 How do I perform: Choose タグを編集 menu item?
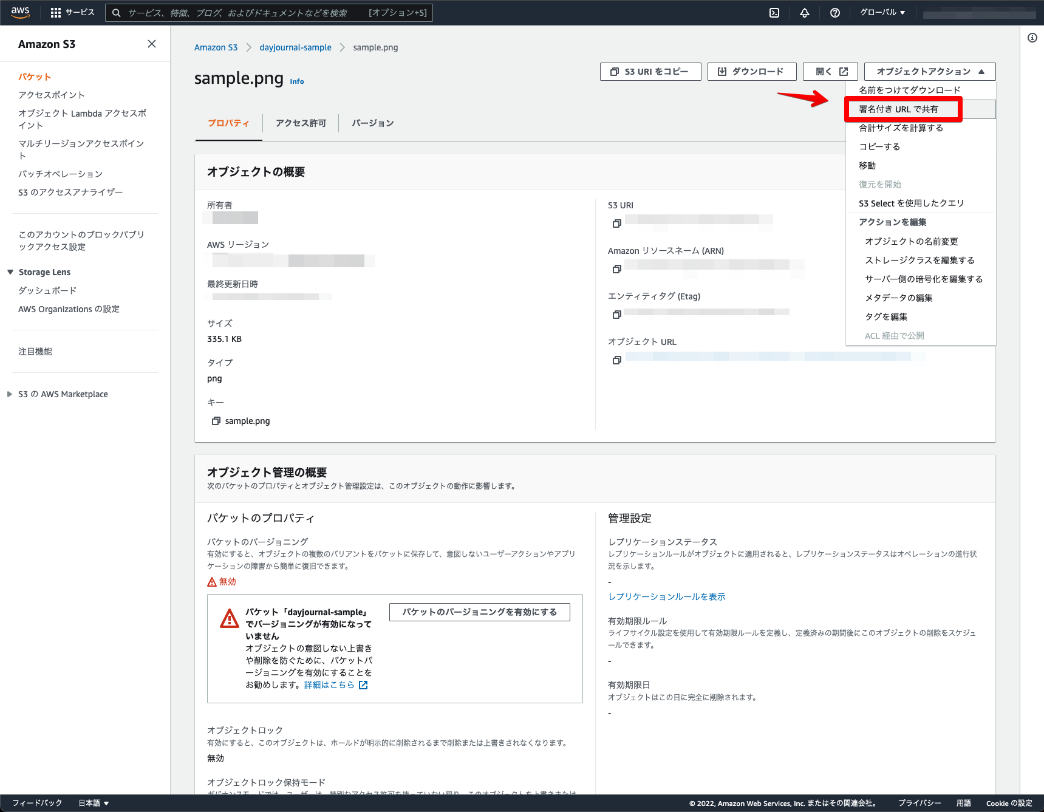point(921,317)
